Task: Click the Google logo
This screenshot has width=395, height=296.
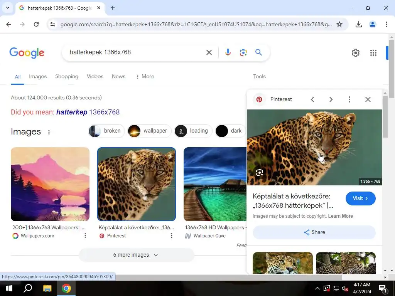Action: tap(27, 53)
